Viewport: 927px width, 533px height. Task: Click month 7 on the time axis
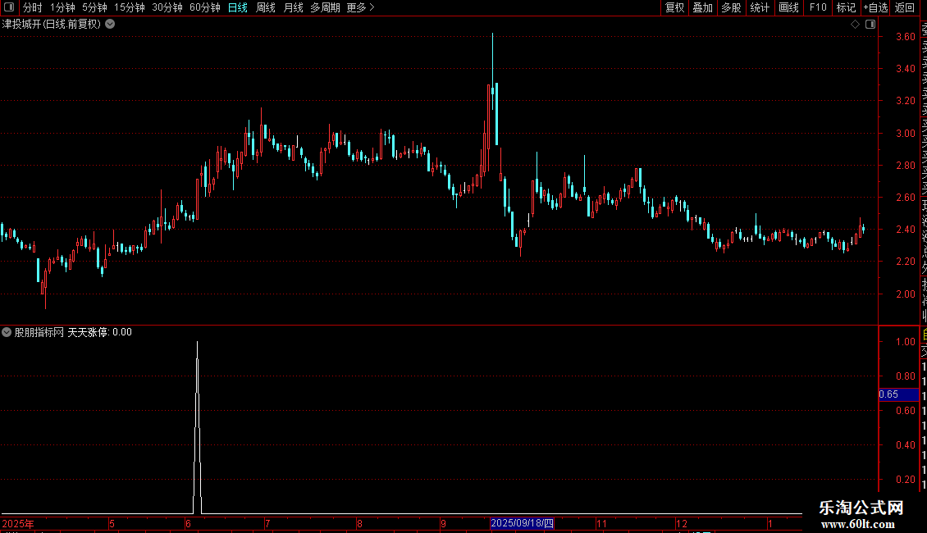coord(267,523)
